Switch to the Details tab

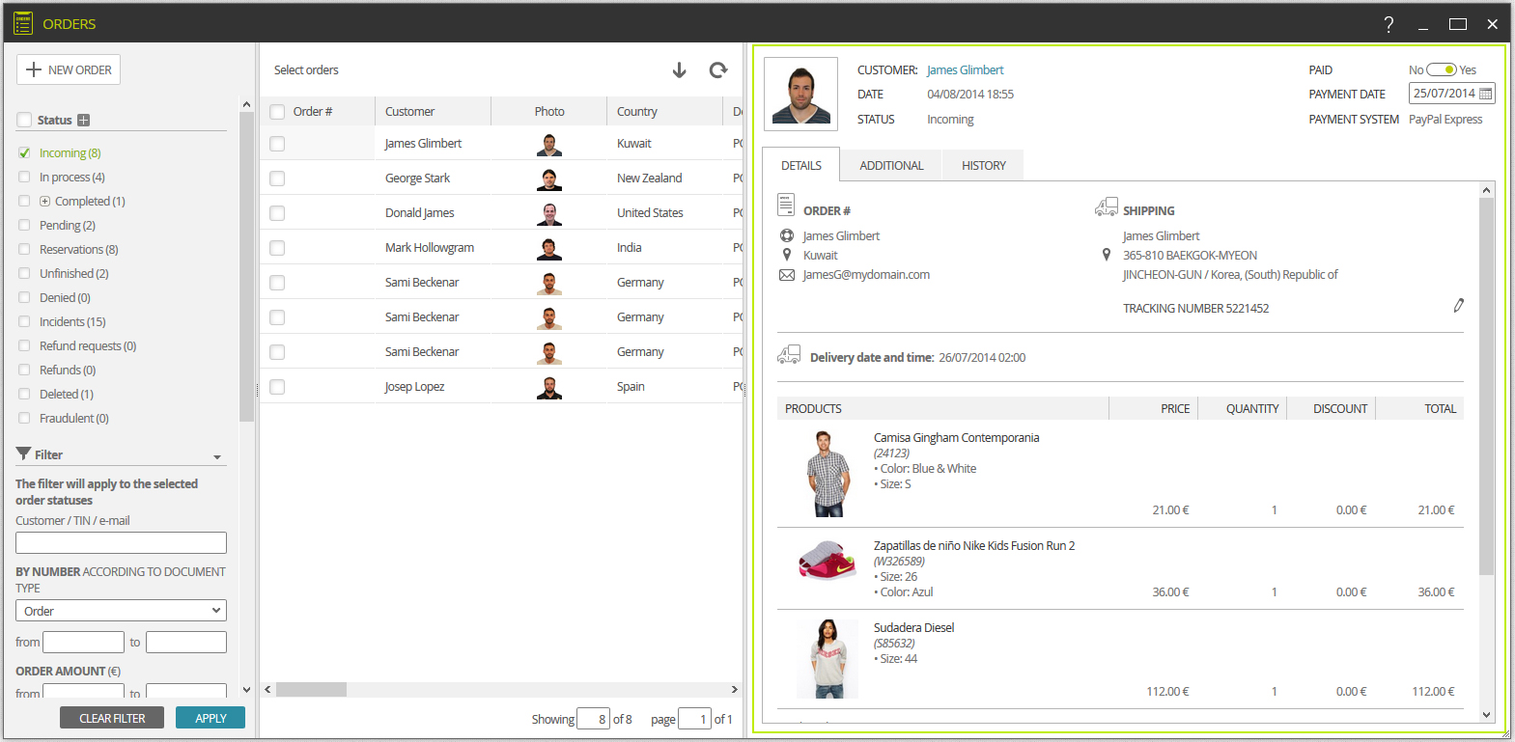(x=801, y=165)
